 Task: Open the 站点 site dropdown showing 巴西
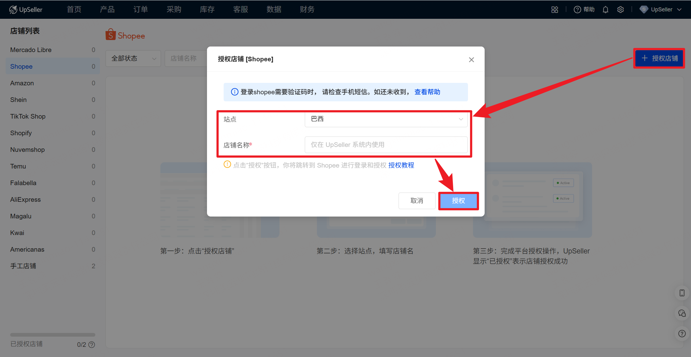[386, 120]
